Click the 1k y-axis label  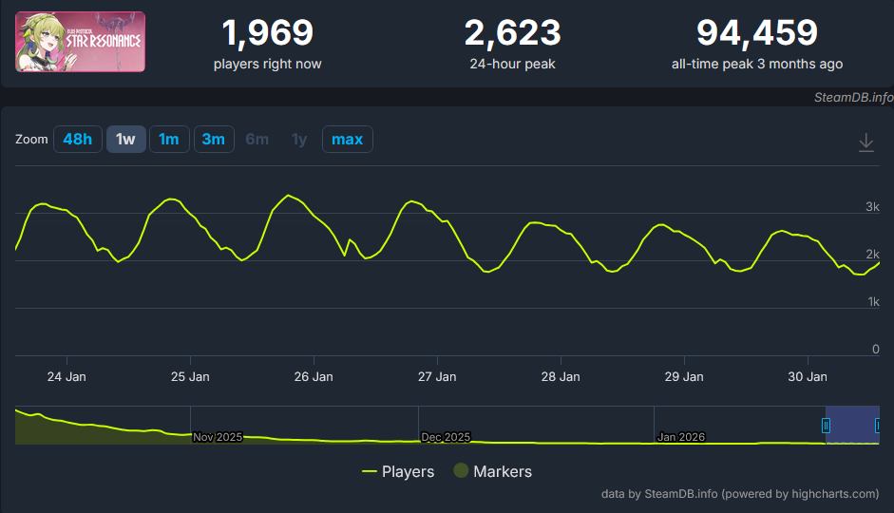873,302
